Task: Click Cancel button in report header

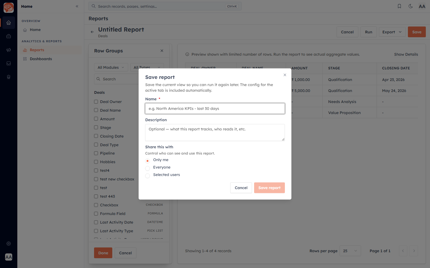Action: pos(347,32)
